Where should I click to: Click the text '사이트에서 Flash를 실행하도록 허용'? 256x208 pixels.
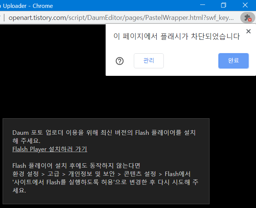(63, 182)
